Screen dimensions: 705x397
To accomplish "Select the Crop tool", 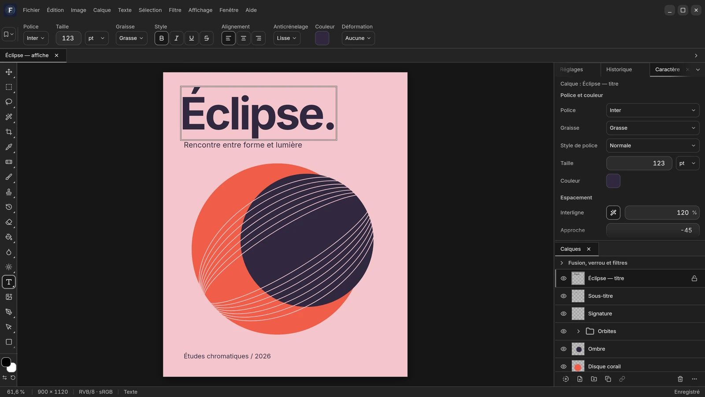I will [9, 132].
